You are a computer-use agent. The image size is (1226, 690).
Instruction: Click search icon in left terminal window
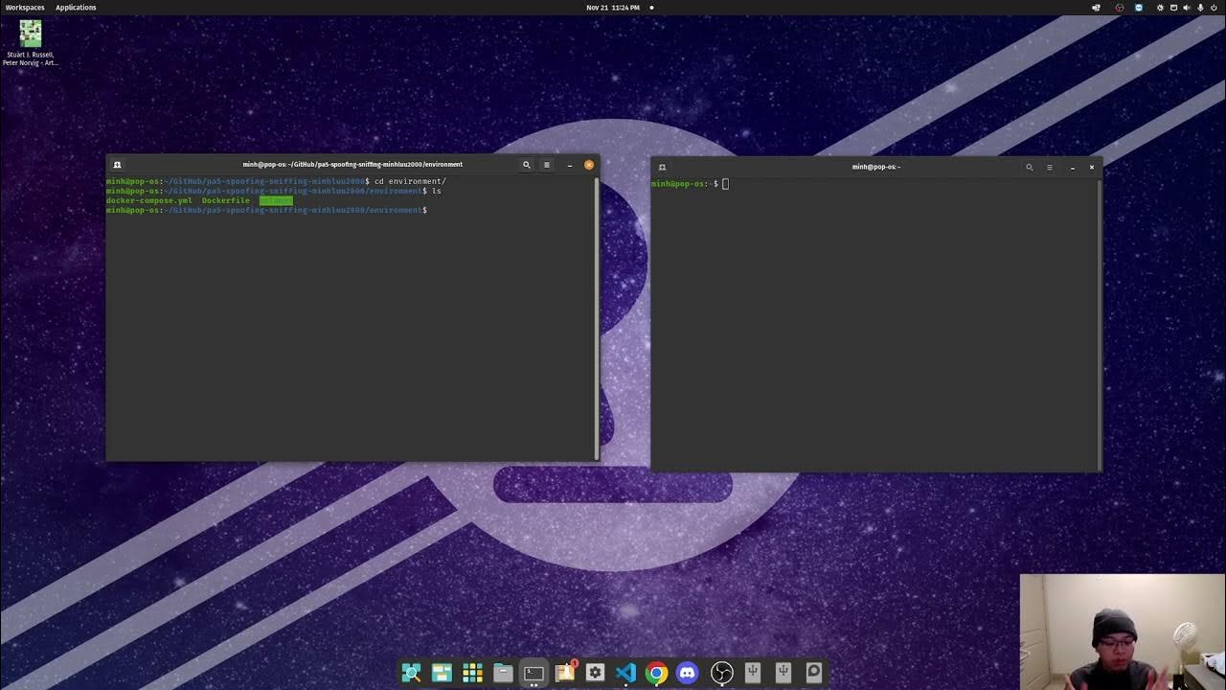[526, 165]
